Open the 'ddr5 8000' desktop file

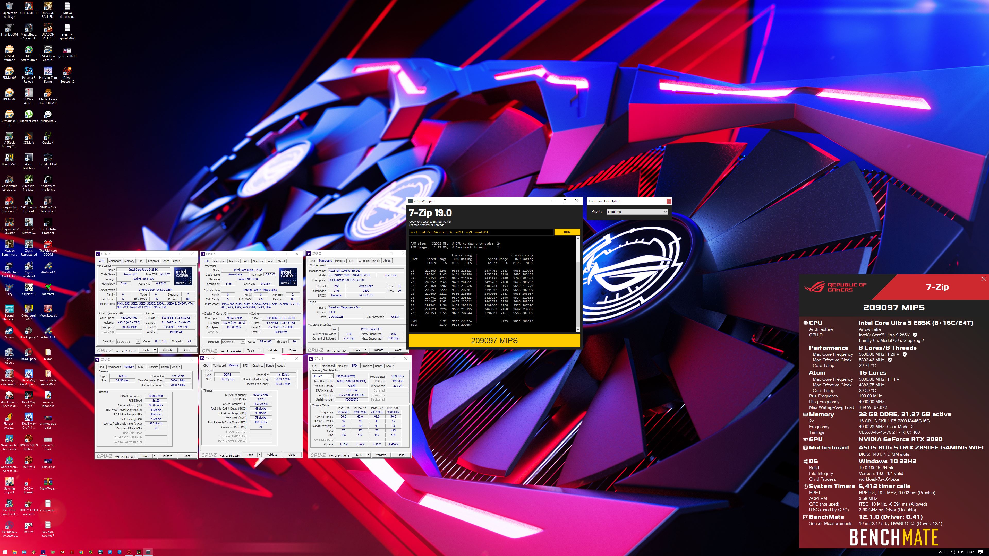[48, 464]
